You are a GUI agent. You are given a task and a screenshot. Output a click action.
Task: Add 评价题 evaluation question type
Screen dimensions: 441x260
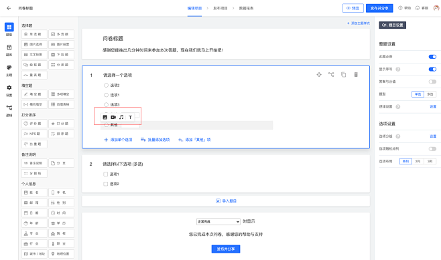(34, 124)
